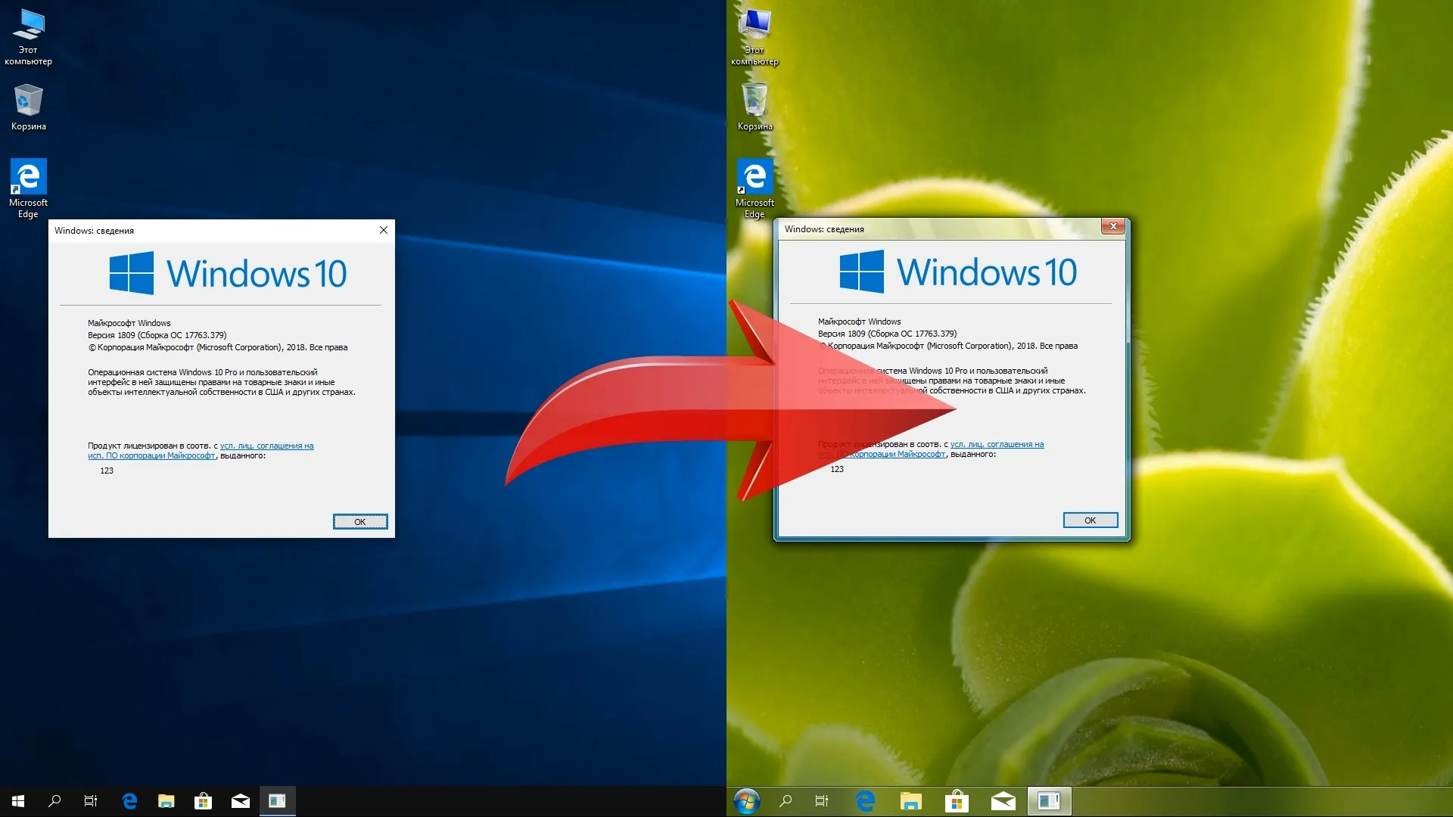
Task: Open 'Этот компьютер' icon on green desktop
Action: pos(755,37)
